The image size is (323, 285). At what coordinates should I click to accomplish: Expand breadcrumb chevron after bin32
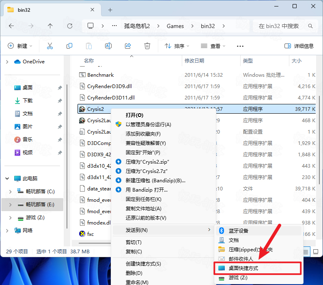pos(224,26)
